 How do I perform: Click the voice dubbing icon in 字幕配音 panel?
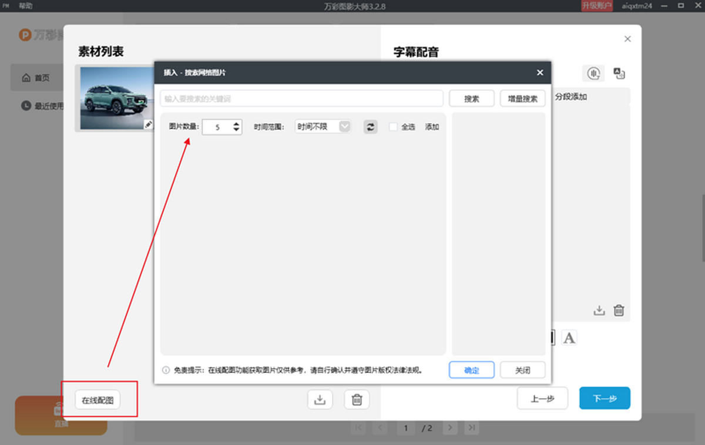(594, 73)
